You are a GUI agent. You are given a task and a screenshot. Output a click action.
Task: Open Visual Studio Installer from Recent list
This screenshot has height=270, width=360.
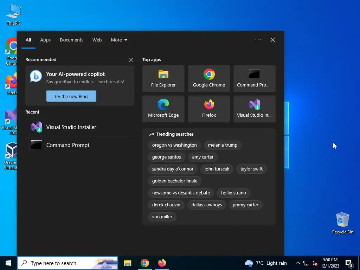click(x=80, y=127)
